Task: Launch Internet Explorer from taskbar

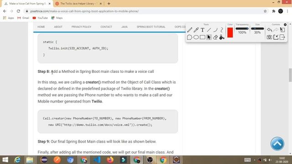Action: [x=17, y=160]
